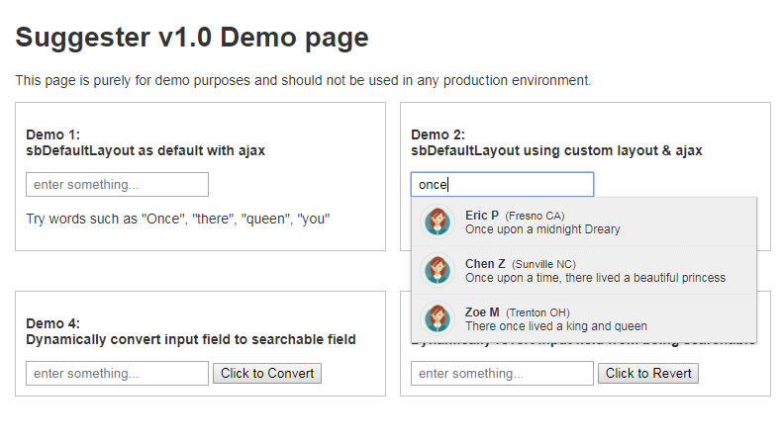Pick the Zoe M suggestion name
Screen dimensions: 781x444
click(482, 312)
